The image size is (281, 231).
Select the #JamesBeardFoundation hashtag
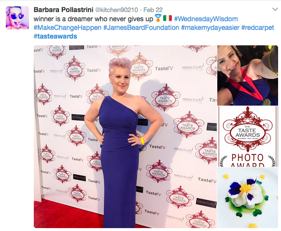(141, 27)
